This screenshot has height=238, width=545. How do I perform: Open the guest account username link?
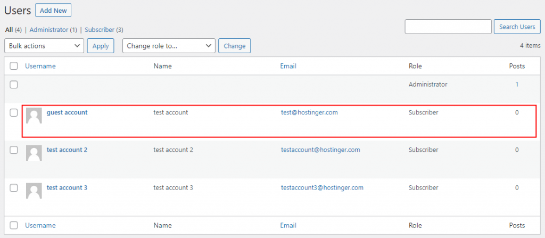(x=67, y=112)
